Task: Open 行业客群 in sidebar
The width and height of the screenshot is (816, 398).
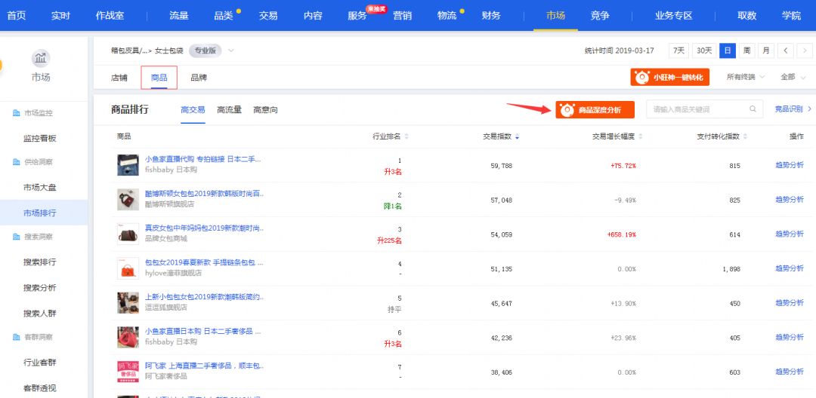Action: (39, 363)
